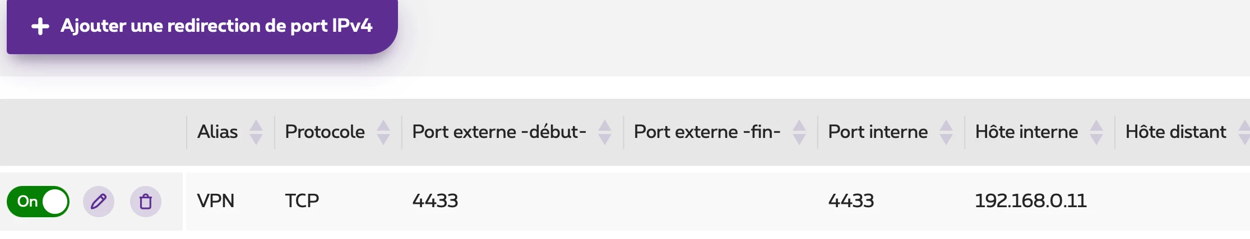The image size is (1250, 239).
Task: Click sort arrows next to Port externe -fin-
Action: point(799,132)
